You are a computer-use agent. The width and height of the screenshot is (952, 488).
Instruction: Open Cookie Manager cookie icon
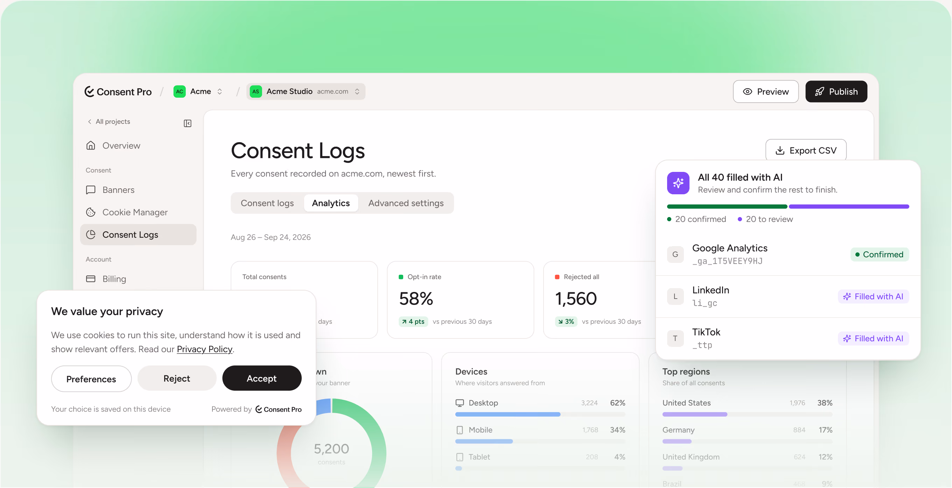click(91, 212)
